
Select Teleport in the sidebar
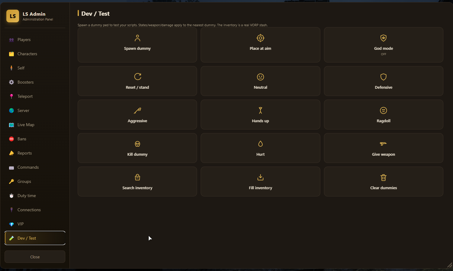click(x=35, y=96)
